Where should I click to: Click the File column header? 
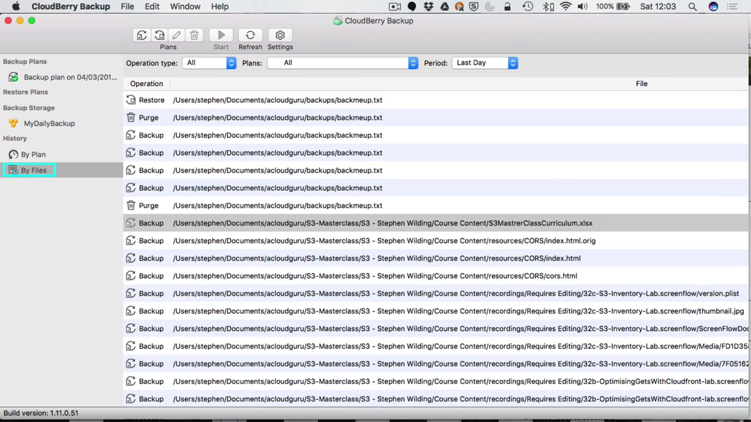(641, 84)
